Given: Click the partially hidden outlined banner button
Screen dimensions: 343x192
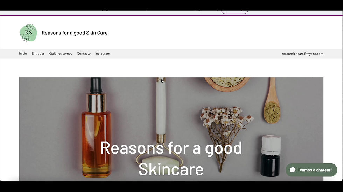Looking at the screenshot, I should point(234,12).
